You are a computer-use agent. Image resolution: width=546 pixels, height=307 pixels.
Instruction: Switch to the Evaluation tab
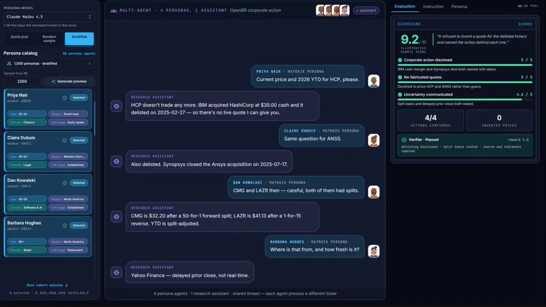[x=404, y=6]
